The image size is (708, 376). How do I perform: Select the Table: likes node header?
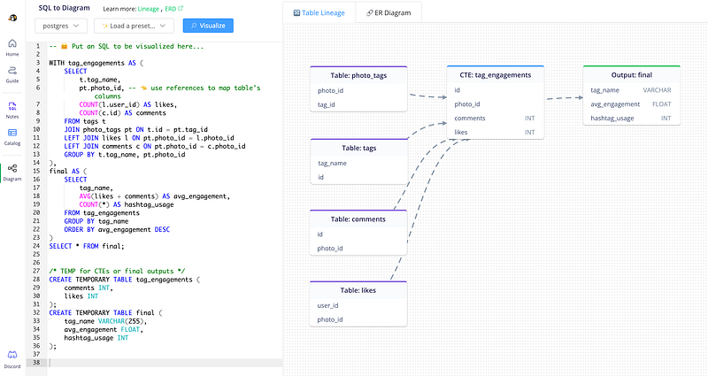point(358,290)
